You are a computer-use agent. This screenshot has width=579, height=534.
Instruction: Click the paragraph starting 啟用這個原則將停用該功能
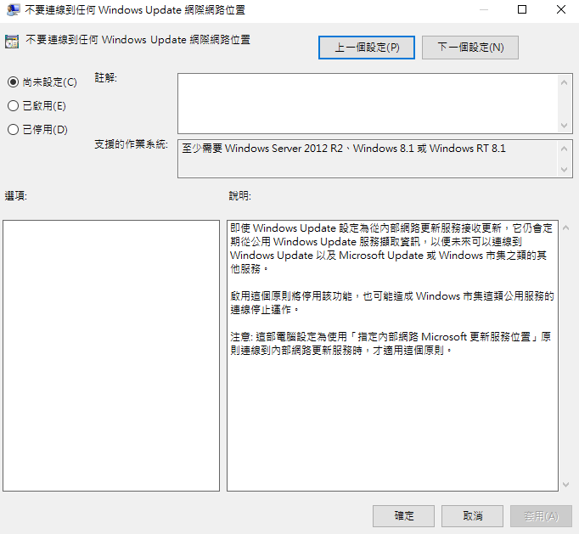(x=391, y=302)
